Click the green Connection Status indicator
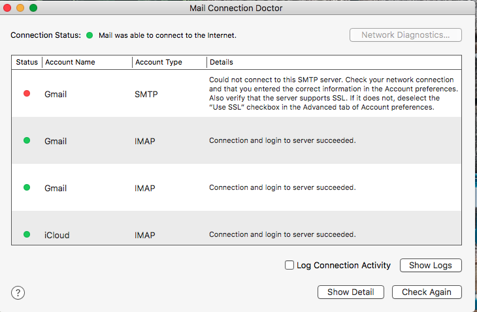Image resolution: width=477 pixels, height=312 pixels. 90,35
